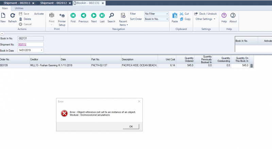Collapse the header panel with minus button
Image resolution: width=272 pixels, height=149 pixels.
2,33
